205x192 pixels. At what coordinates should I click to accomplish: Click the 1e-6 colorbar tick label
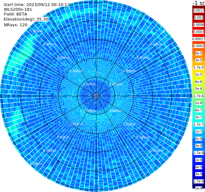click(x=199, y=103)
